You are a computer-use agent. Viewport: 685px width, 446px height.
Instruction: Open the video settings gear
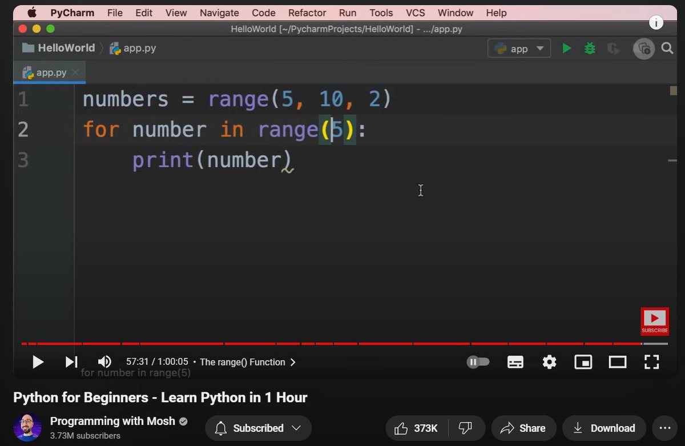549,362
